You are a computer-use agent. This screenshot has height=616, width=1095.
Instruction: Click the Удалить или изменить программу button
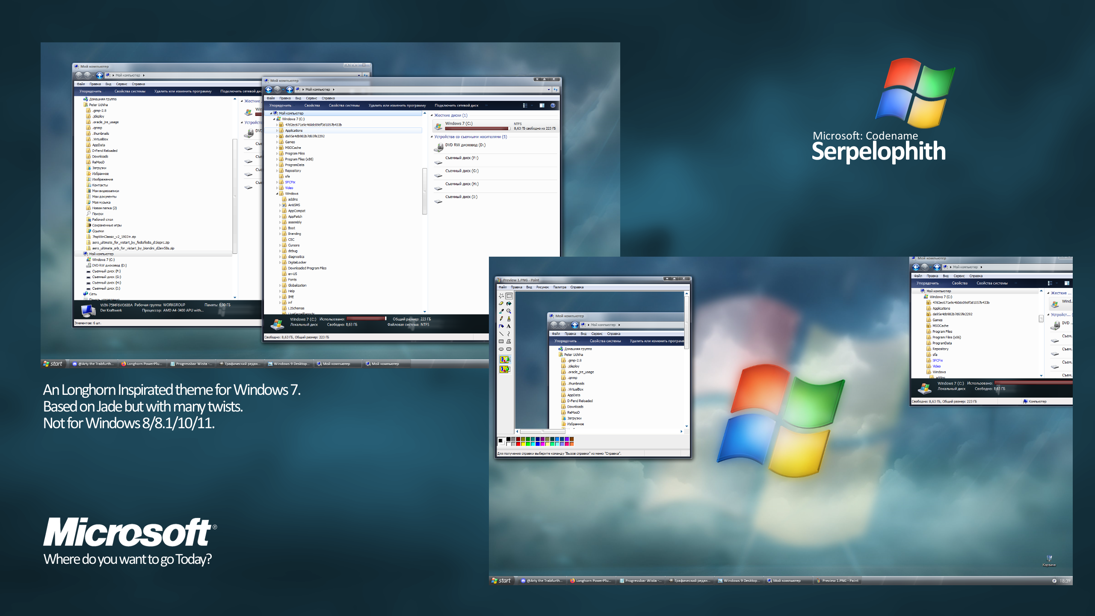pos(397,105)
